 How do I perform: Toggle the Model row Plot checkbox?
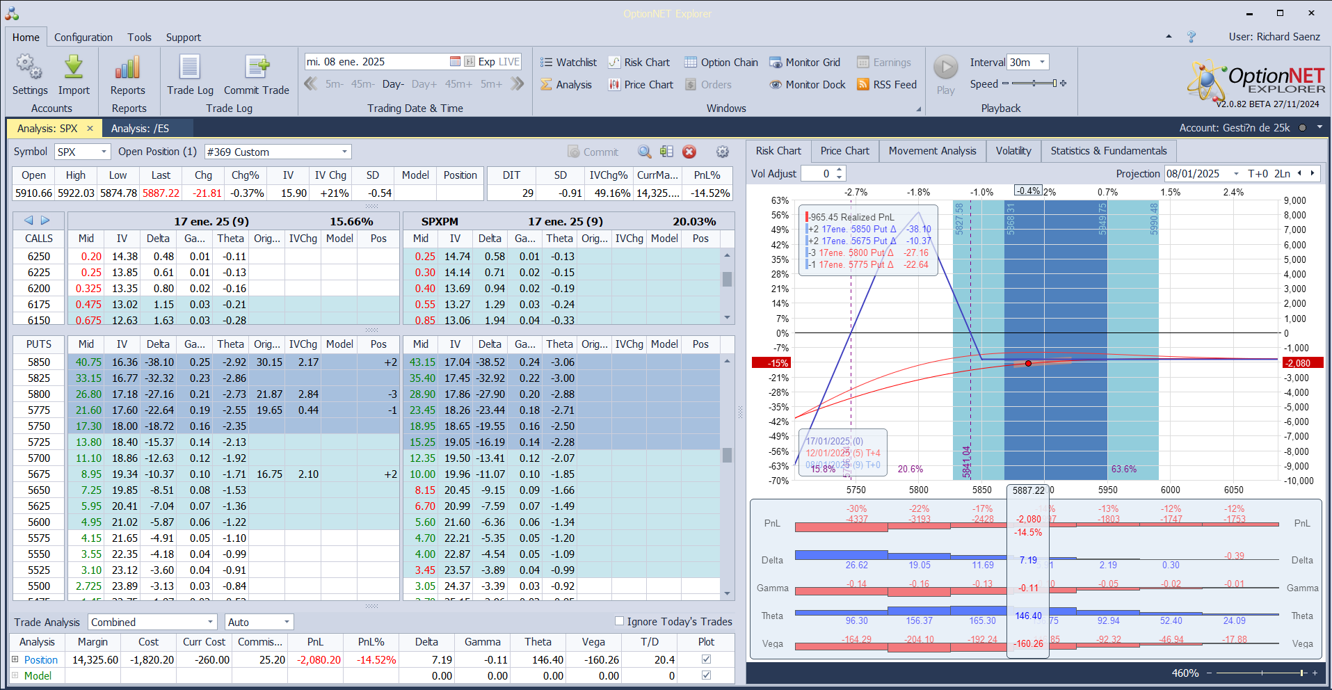click(x=707, y=675)
